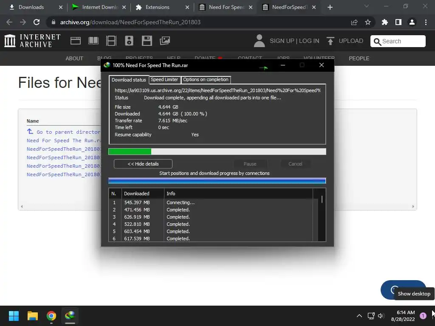
Task: Click the Internet Archive logo
Action: 32,41
